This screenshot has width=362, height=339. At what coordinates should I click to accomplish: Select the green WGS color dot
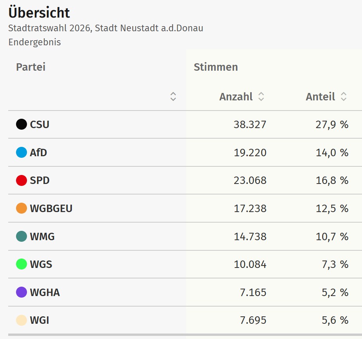(x=22, y=264)
